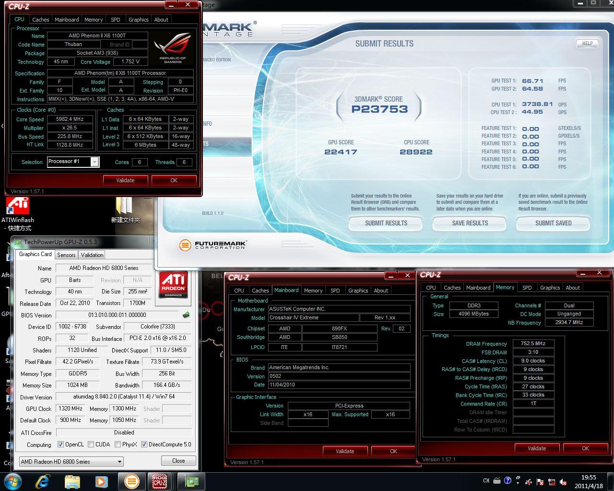Screen dimensions: 614x491
Task: Switch to 3DMark Vantage taskbar button
Action: [131, 481]
